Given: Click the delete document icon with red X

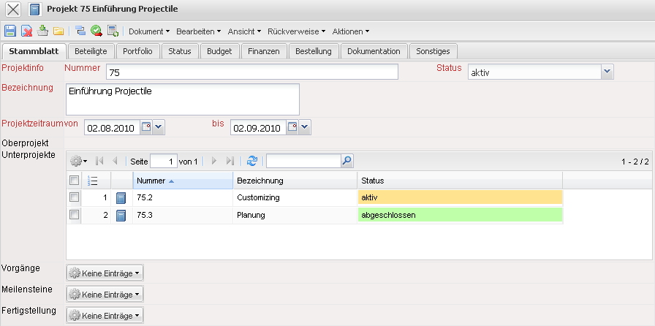Looking at the screenshot, I should pyautogui.click(x=26, y=31).
